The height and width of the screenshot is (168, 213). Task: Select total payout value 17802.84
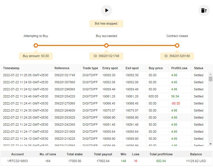point(103,161)
